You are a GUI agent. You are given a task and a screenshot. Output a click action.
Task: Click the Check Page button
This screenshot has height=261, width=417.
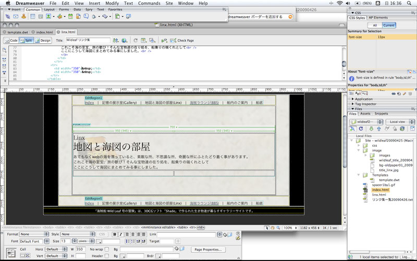(182, 41)
